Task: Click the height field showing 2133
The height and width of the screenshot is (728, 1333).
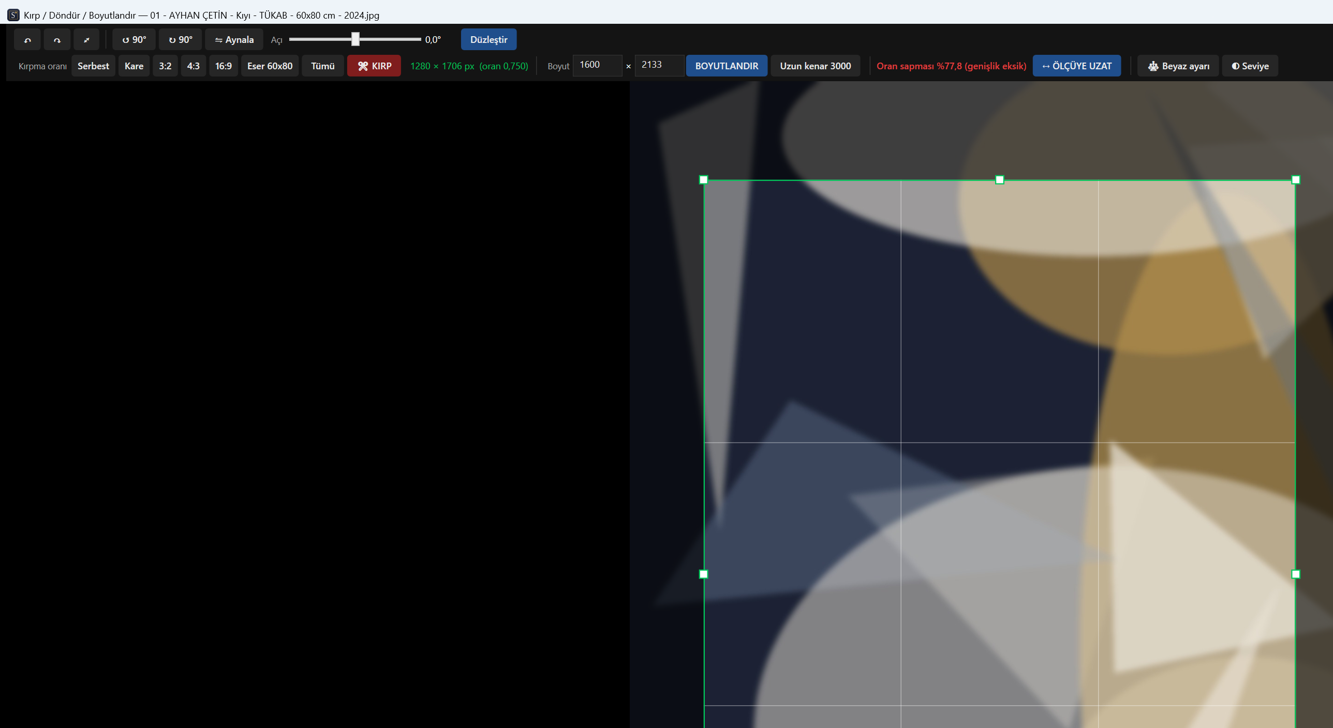Action: click(x=660, y=65)
